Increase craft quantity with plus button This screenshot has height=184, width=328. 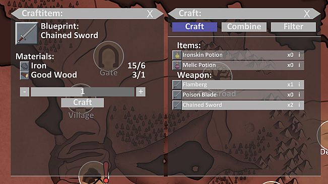point(141,92)
